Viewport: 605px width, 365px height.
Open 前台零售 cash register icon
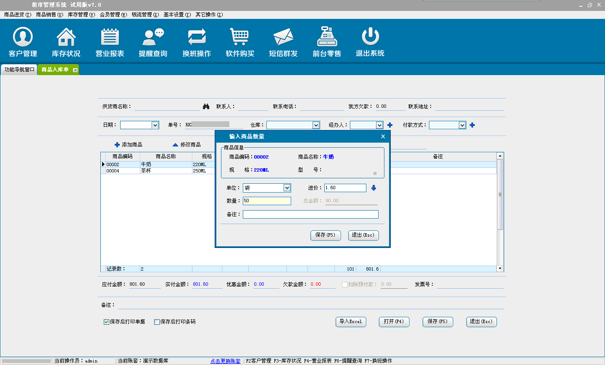327,37
